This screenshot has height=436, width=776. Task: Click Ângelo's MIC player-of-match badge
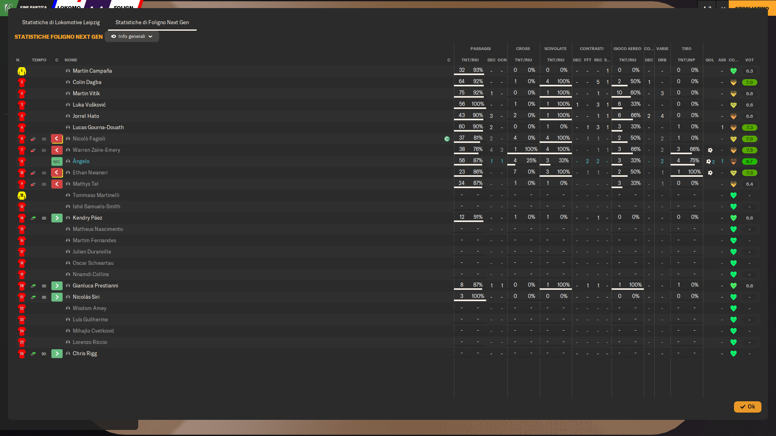click(x=57, y=161)
